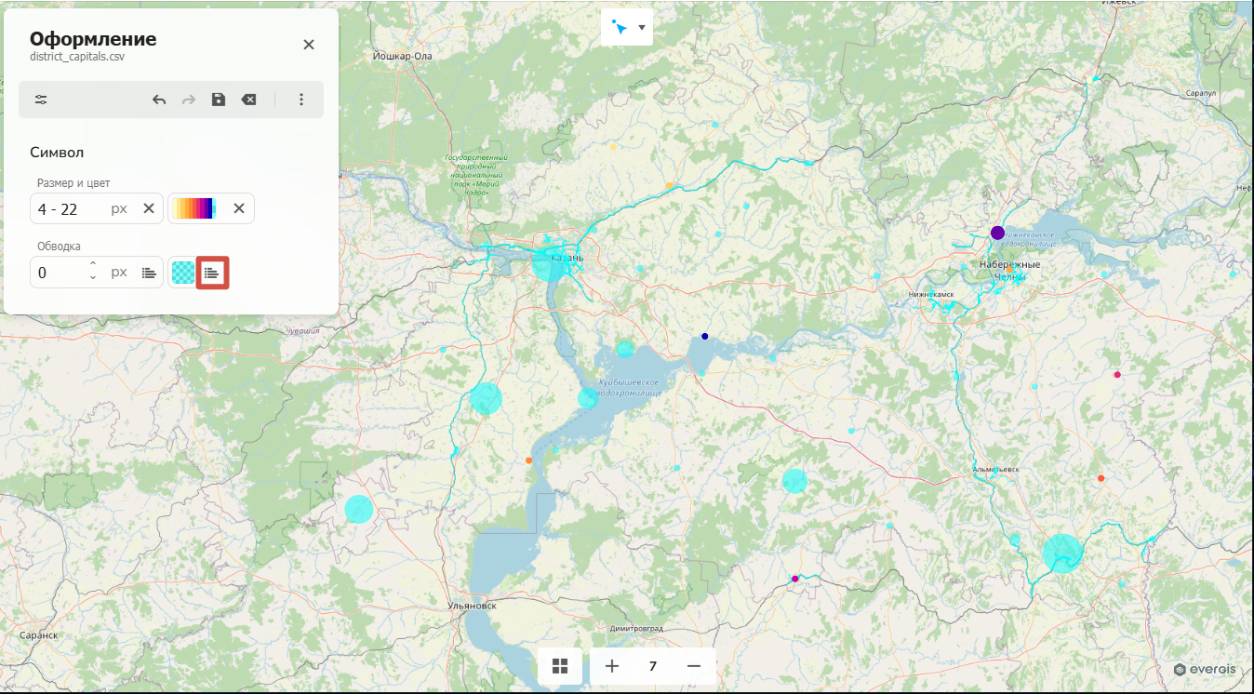Click the Набережные Челны city label

(x=1009, y=271)
